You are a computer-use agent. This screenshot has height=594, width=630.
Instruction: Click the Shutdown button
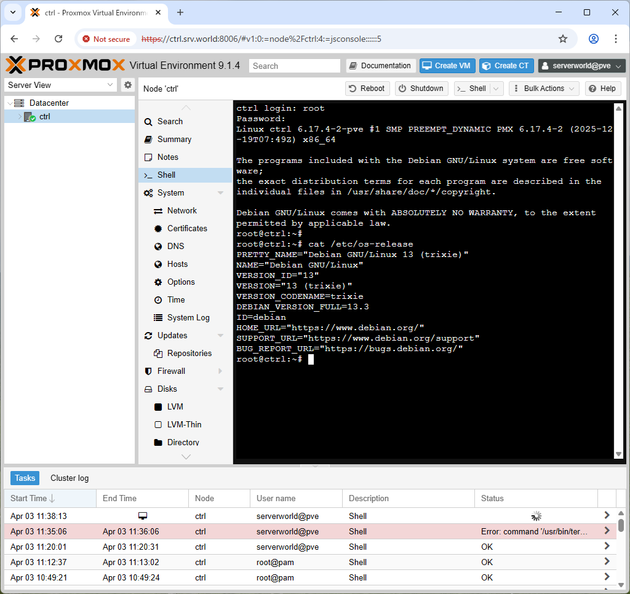pos(421,89)
